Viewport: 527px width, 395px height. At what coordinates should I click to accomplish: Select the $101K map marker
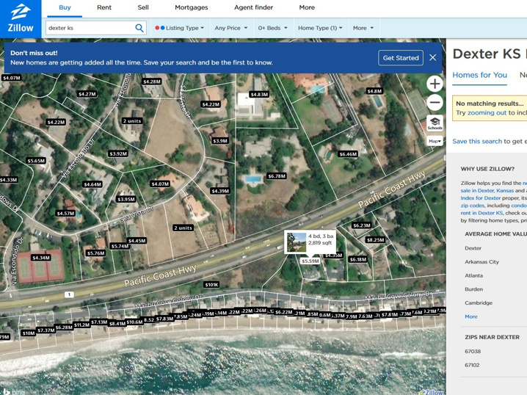point(211,285)
